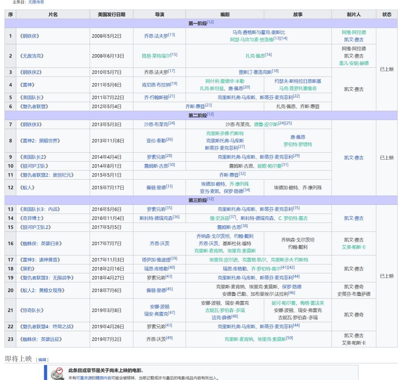Viewport: 400px width, 380px height.
Task: Open 《复仇者联盟2：奥创纪元》 link
Action: point(47,175)
